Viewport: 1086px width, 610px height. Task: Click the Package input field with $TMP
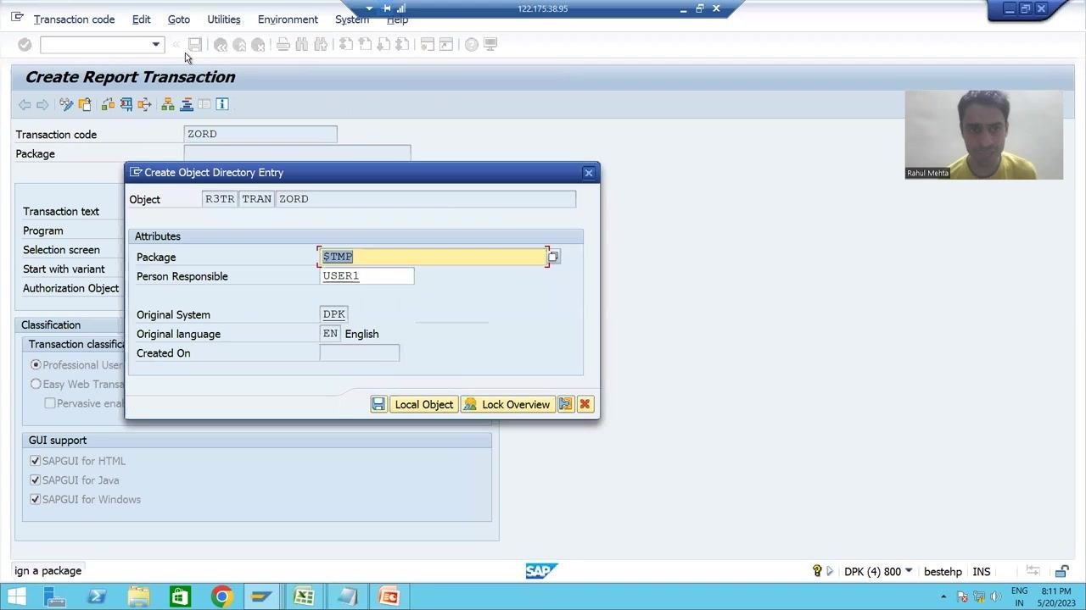point(434,257)
